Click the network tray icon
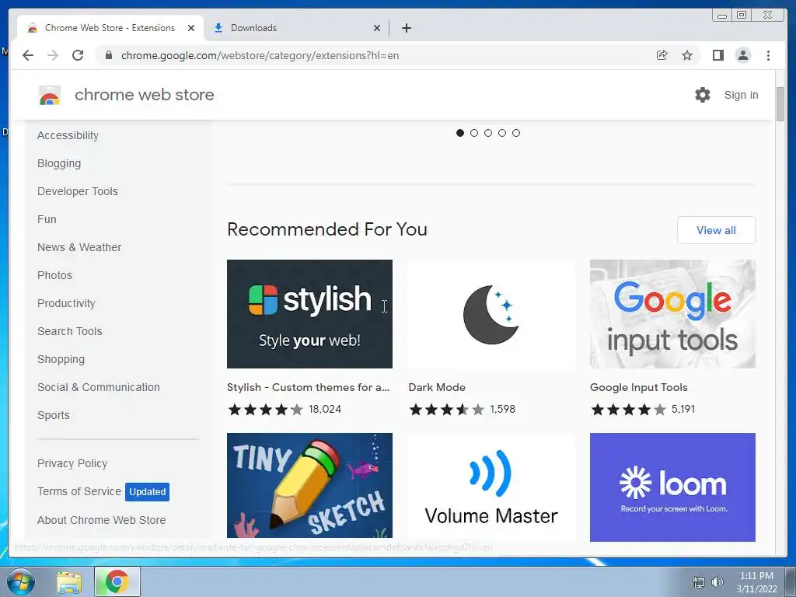The image size is (796, 597). pyautogui.click(x=699, y=582)
